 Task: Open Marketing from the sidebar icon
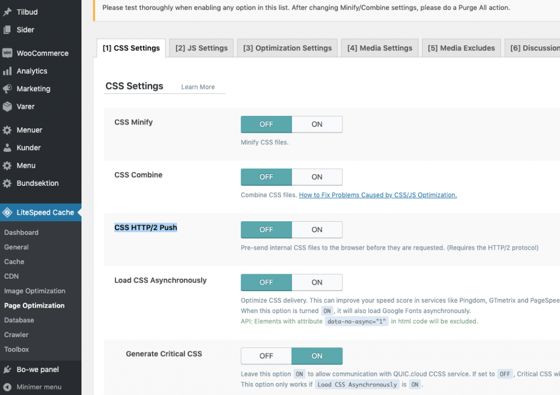[7, 89]
